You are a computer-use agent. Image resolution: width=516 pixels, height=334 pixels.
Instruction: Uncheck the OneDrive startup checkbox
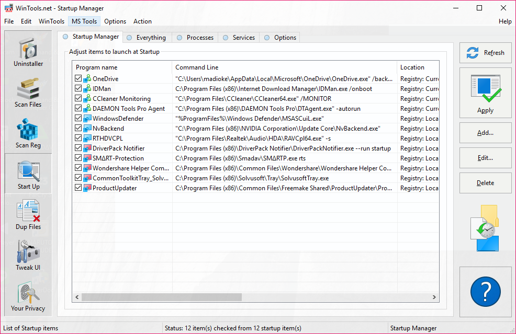(x=78, y=78)
